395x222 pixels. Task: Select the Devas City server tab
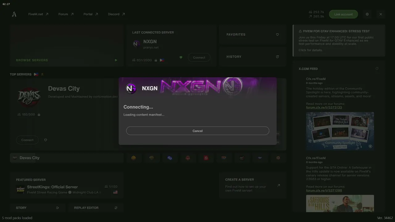(x=67, y=158)
